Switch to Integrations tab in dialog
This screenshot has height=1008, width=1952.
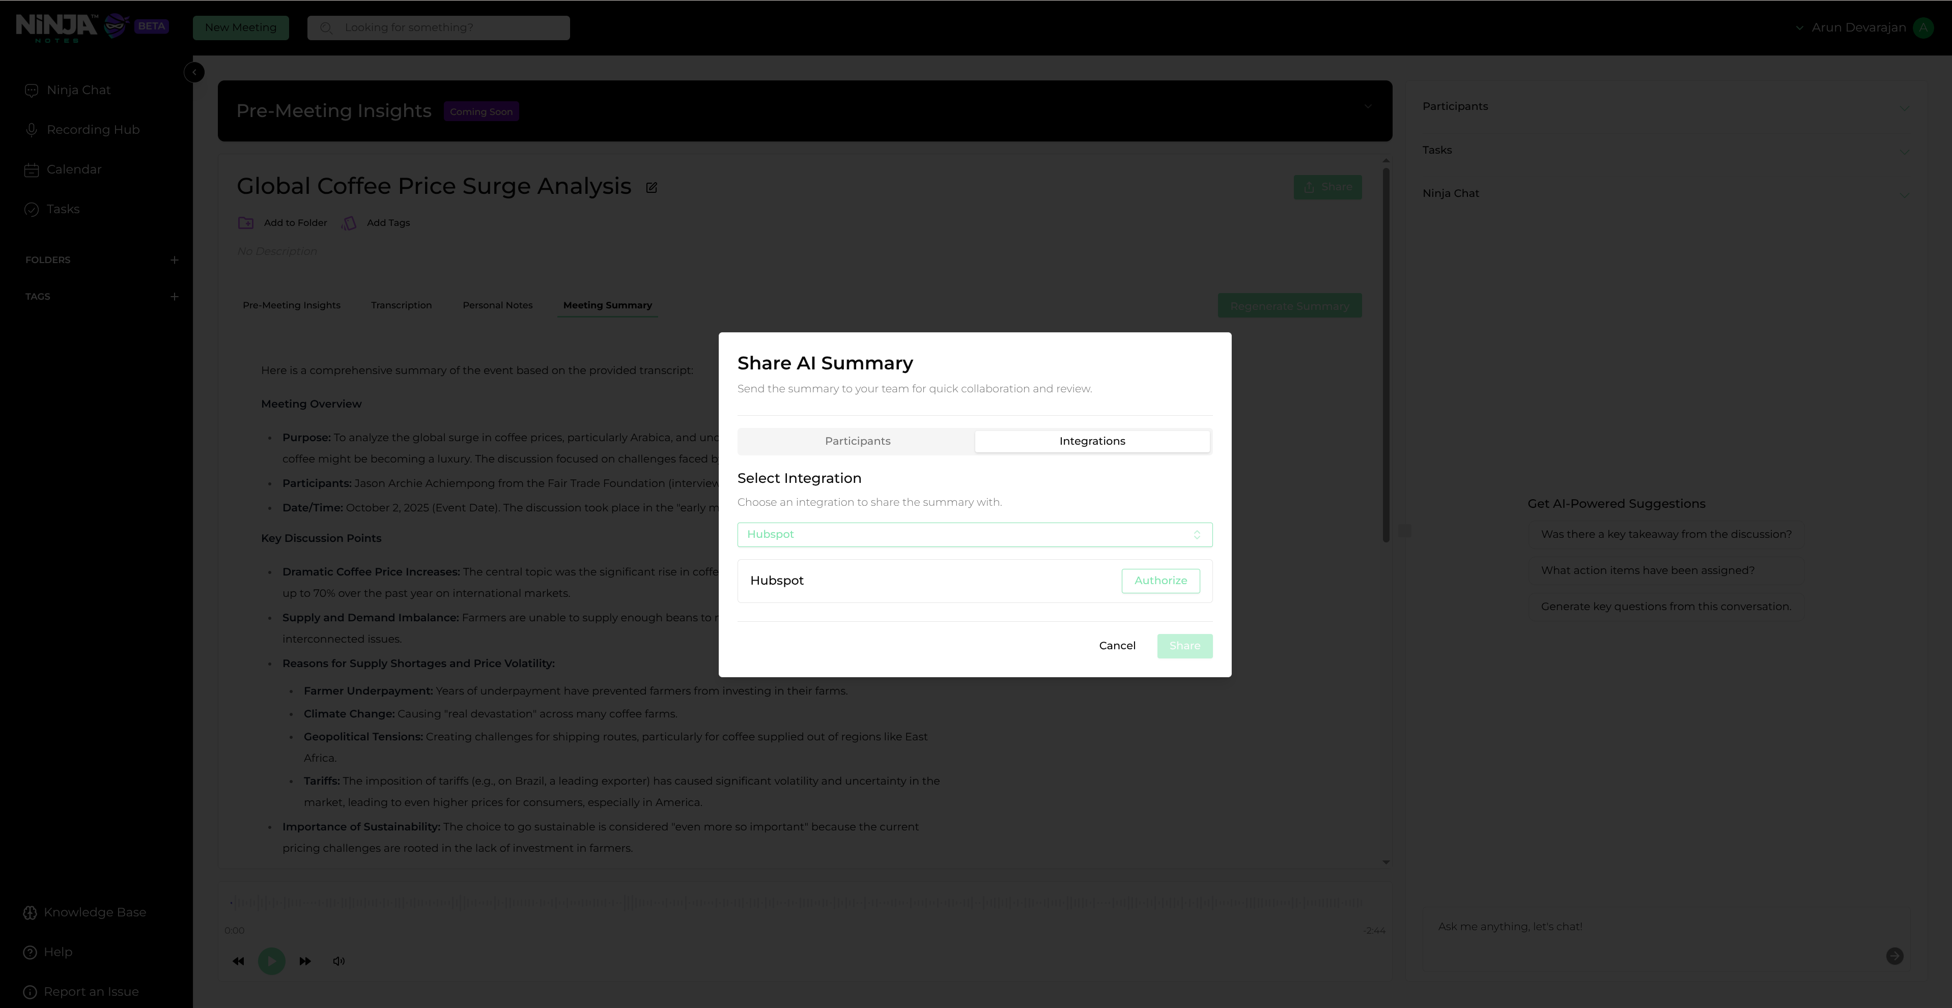[x=1092, y=442]
